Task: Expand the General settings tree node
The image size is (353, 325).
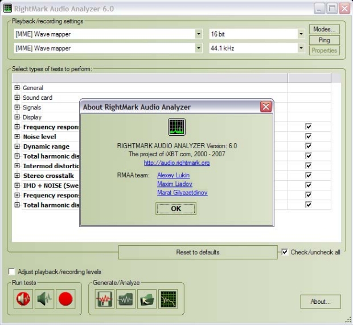Action: pos(17,88)
